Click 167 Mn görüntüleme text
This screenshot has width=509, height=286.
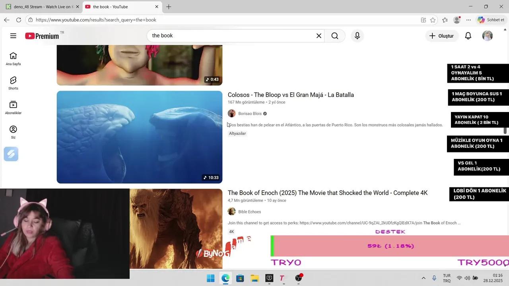coord(246,102)
